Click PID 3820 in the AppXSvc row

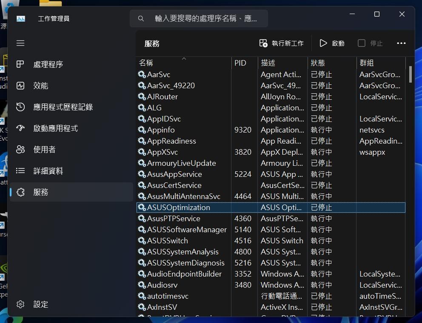tap(243, 152)
